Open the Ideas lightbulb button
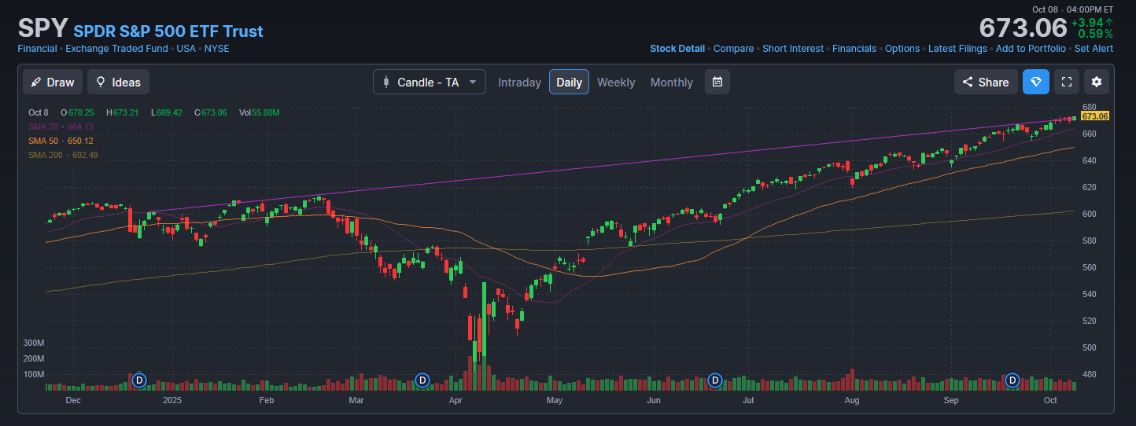 pos(118,82)
